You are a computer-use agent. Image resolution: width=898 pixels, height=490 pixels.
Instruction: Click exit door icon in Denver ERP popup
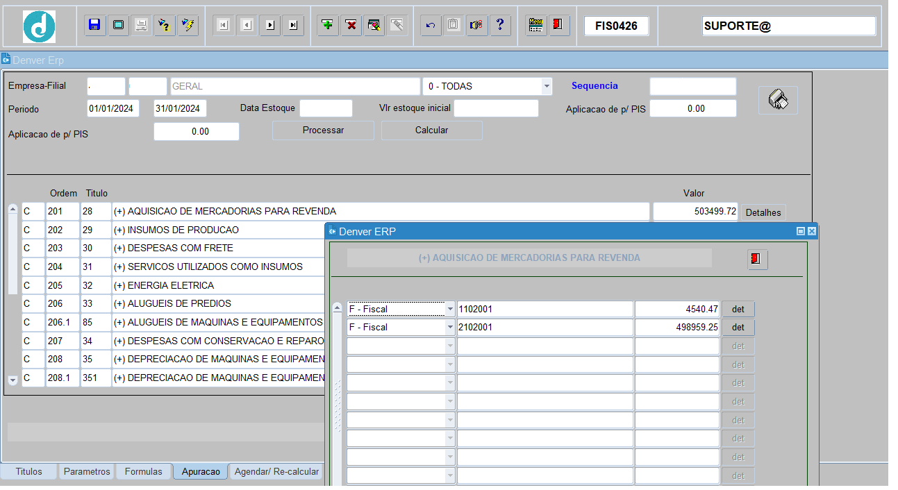[x=757, y=259]
